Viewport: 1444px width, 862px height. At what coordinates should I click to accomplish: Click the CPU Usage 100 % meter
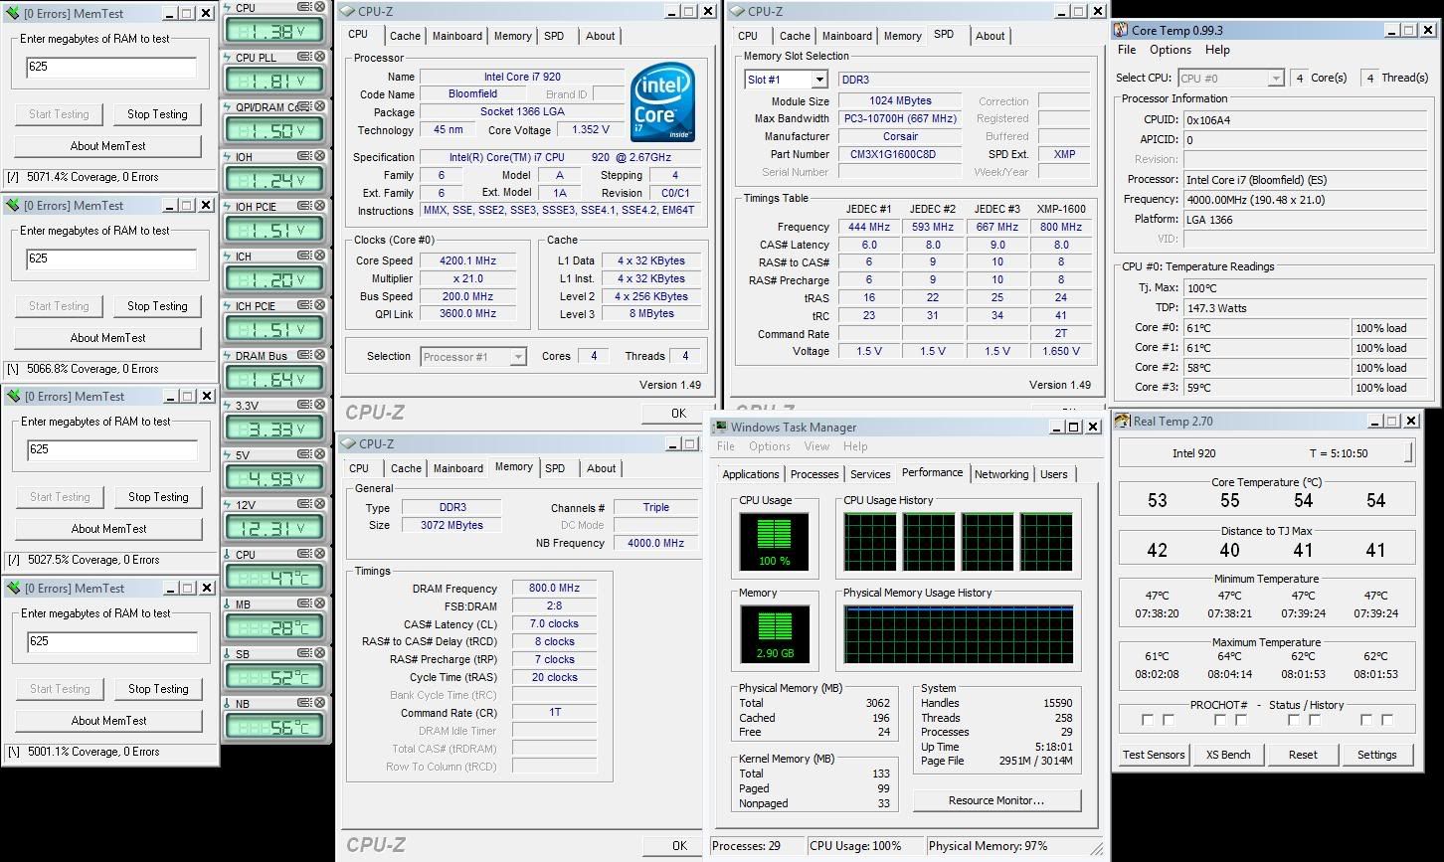pyautogui.click(x=774, y=542)
